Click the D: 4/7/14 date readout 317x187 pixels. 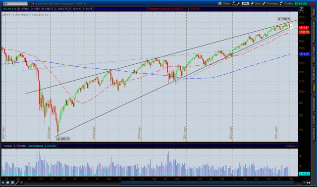tap(23, 9)
